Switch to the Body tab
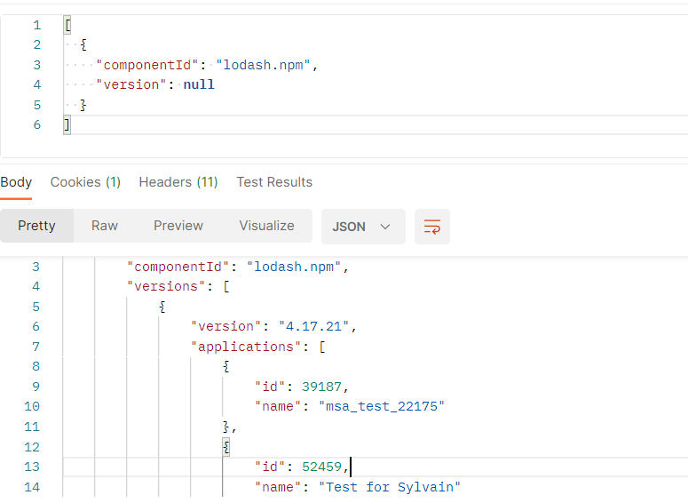Screen dimensions: 688x503 pos(16,182)
